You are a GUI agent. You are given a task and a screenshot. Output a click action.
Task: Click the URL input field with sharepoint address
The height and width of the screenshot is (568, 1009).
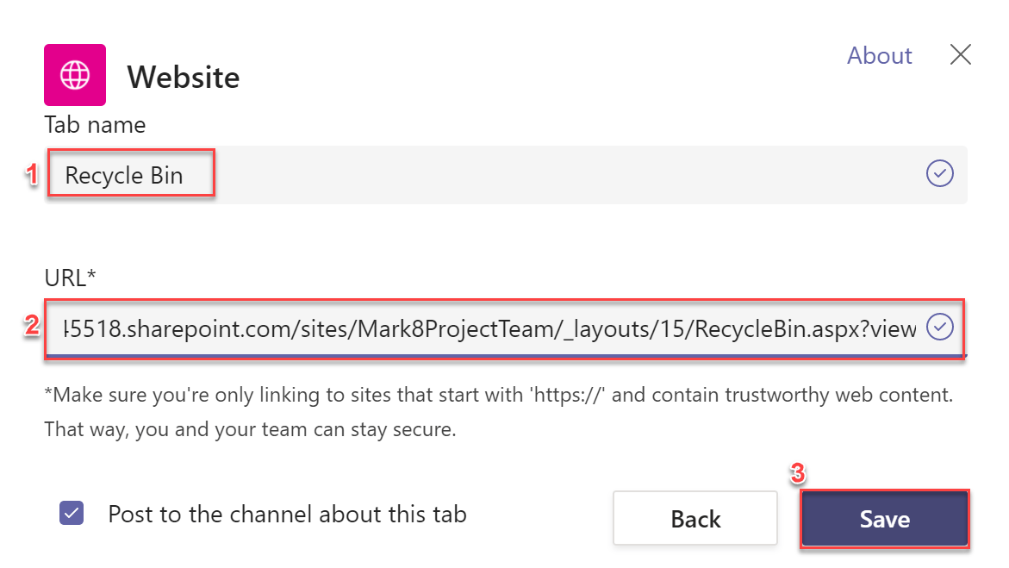[506, 328]
